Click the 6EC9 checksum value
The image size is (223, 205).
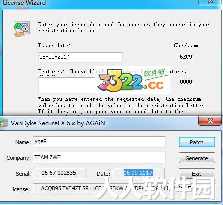pos(186,57)
